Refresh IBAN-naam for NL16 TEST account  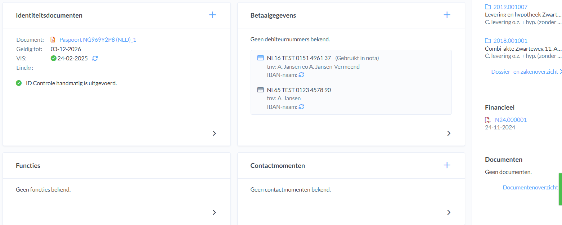302,75
